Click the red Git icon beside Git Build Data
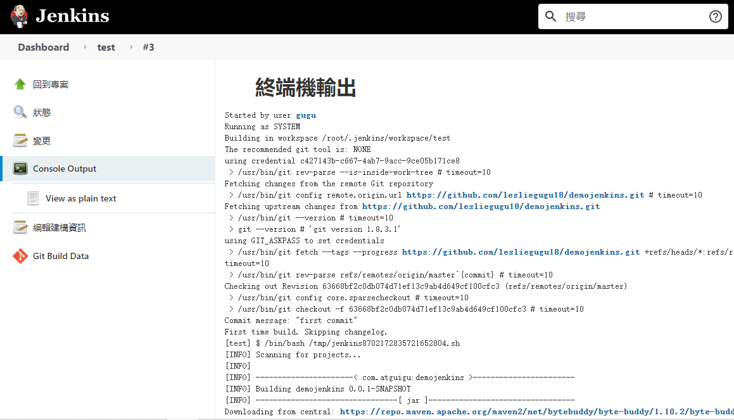 (20, 256)
